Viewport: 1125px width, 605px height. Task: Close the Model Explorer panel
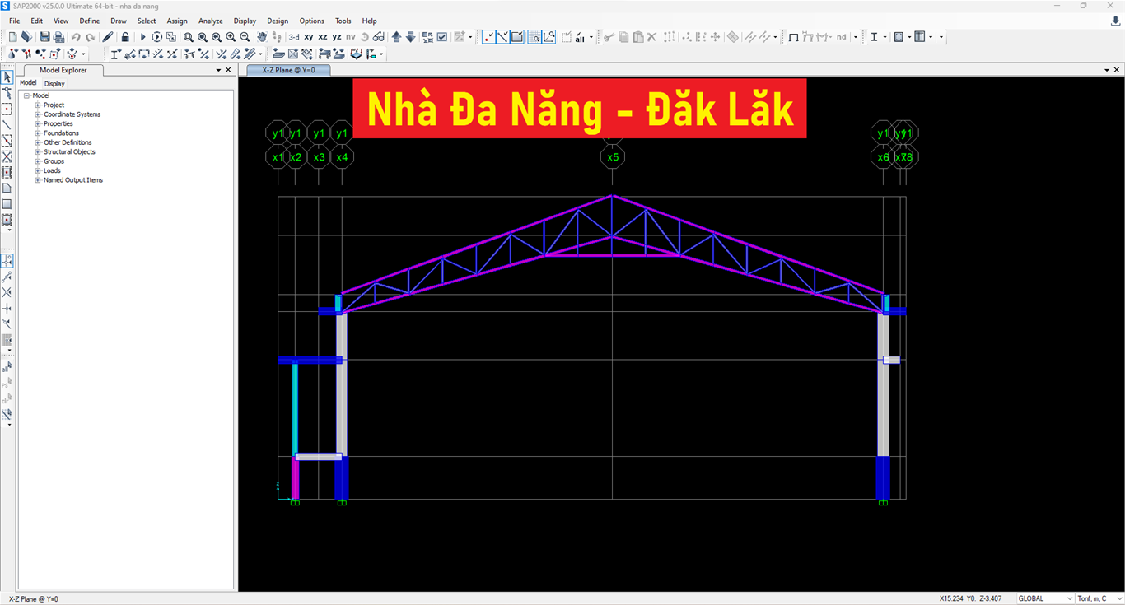tap(229, 70)
